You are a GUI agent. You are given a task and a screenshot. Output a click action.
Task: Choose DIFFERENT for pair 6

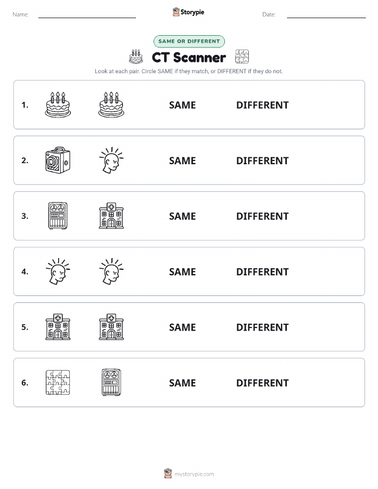(x=262, y=383)
